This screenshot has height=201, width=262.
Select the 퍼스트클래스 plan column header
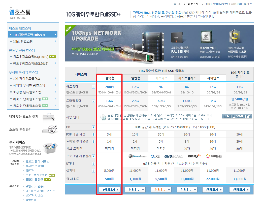pyautogui.click(x=187, y=78)
